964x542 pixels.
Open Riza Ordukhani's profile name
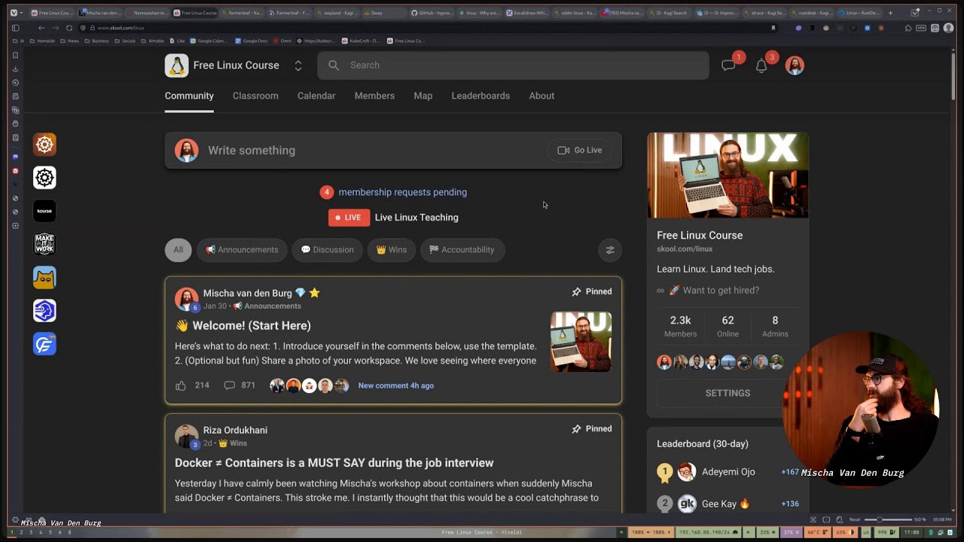(235, 431)
